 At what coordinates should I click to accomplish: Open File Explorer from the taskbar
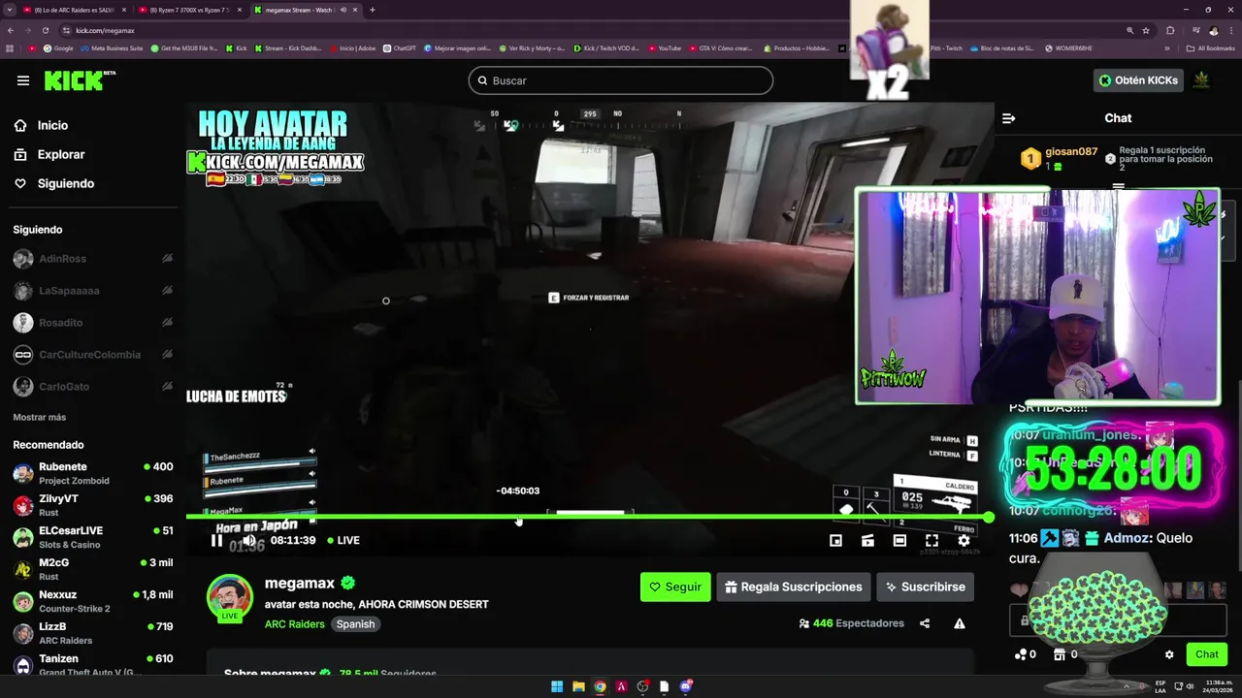coord(578,686)
